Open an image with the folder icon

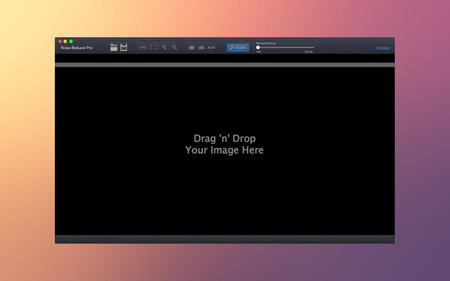click(114, 47)
